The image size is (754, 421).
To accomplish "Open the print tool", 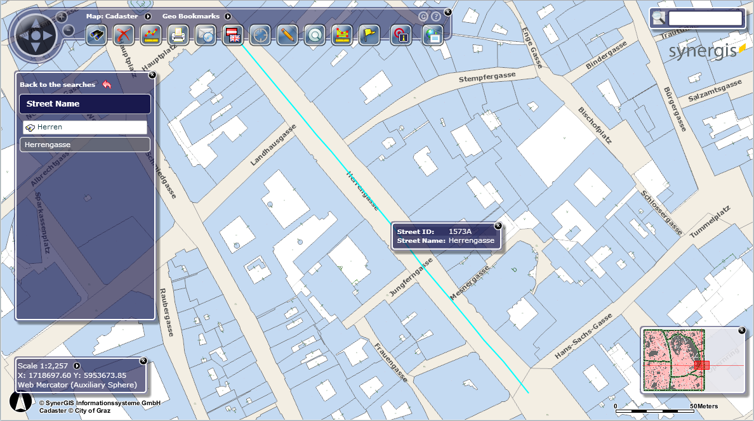I will coord(178,35).
